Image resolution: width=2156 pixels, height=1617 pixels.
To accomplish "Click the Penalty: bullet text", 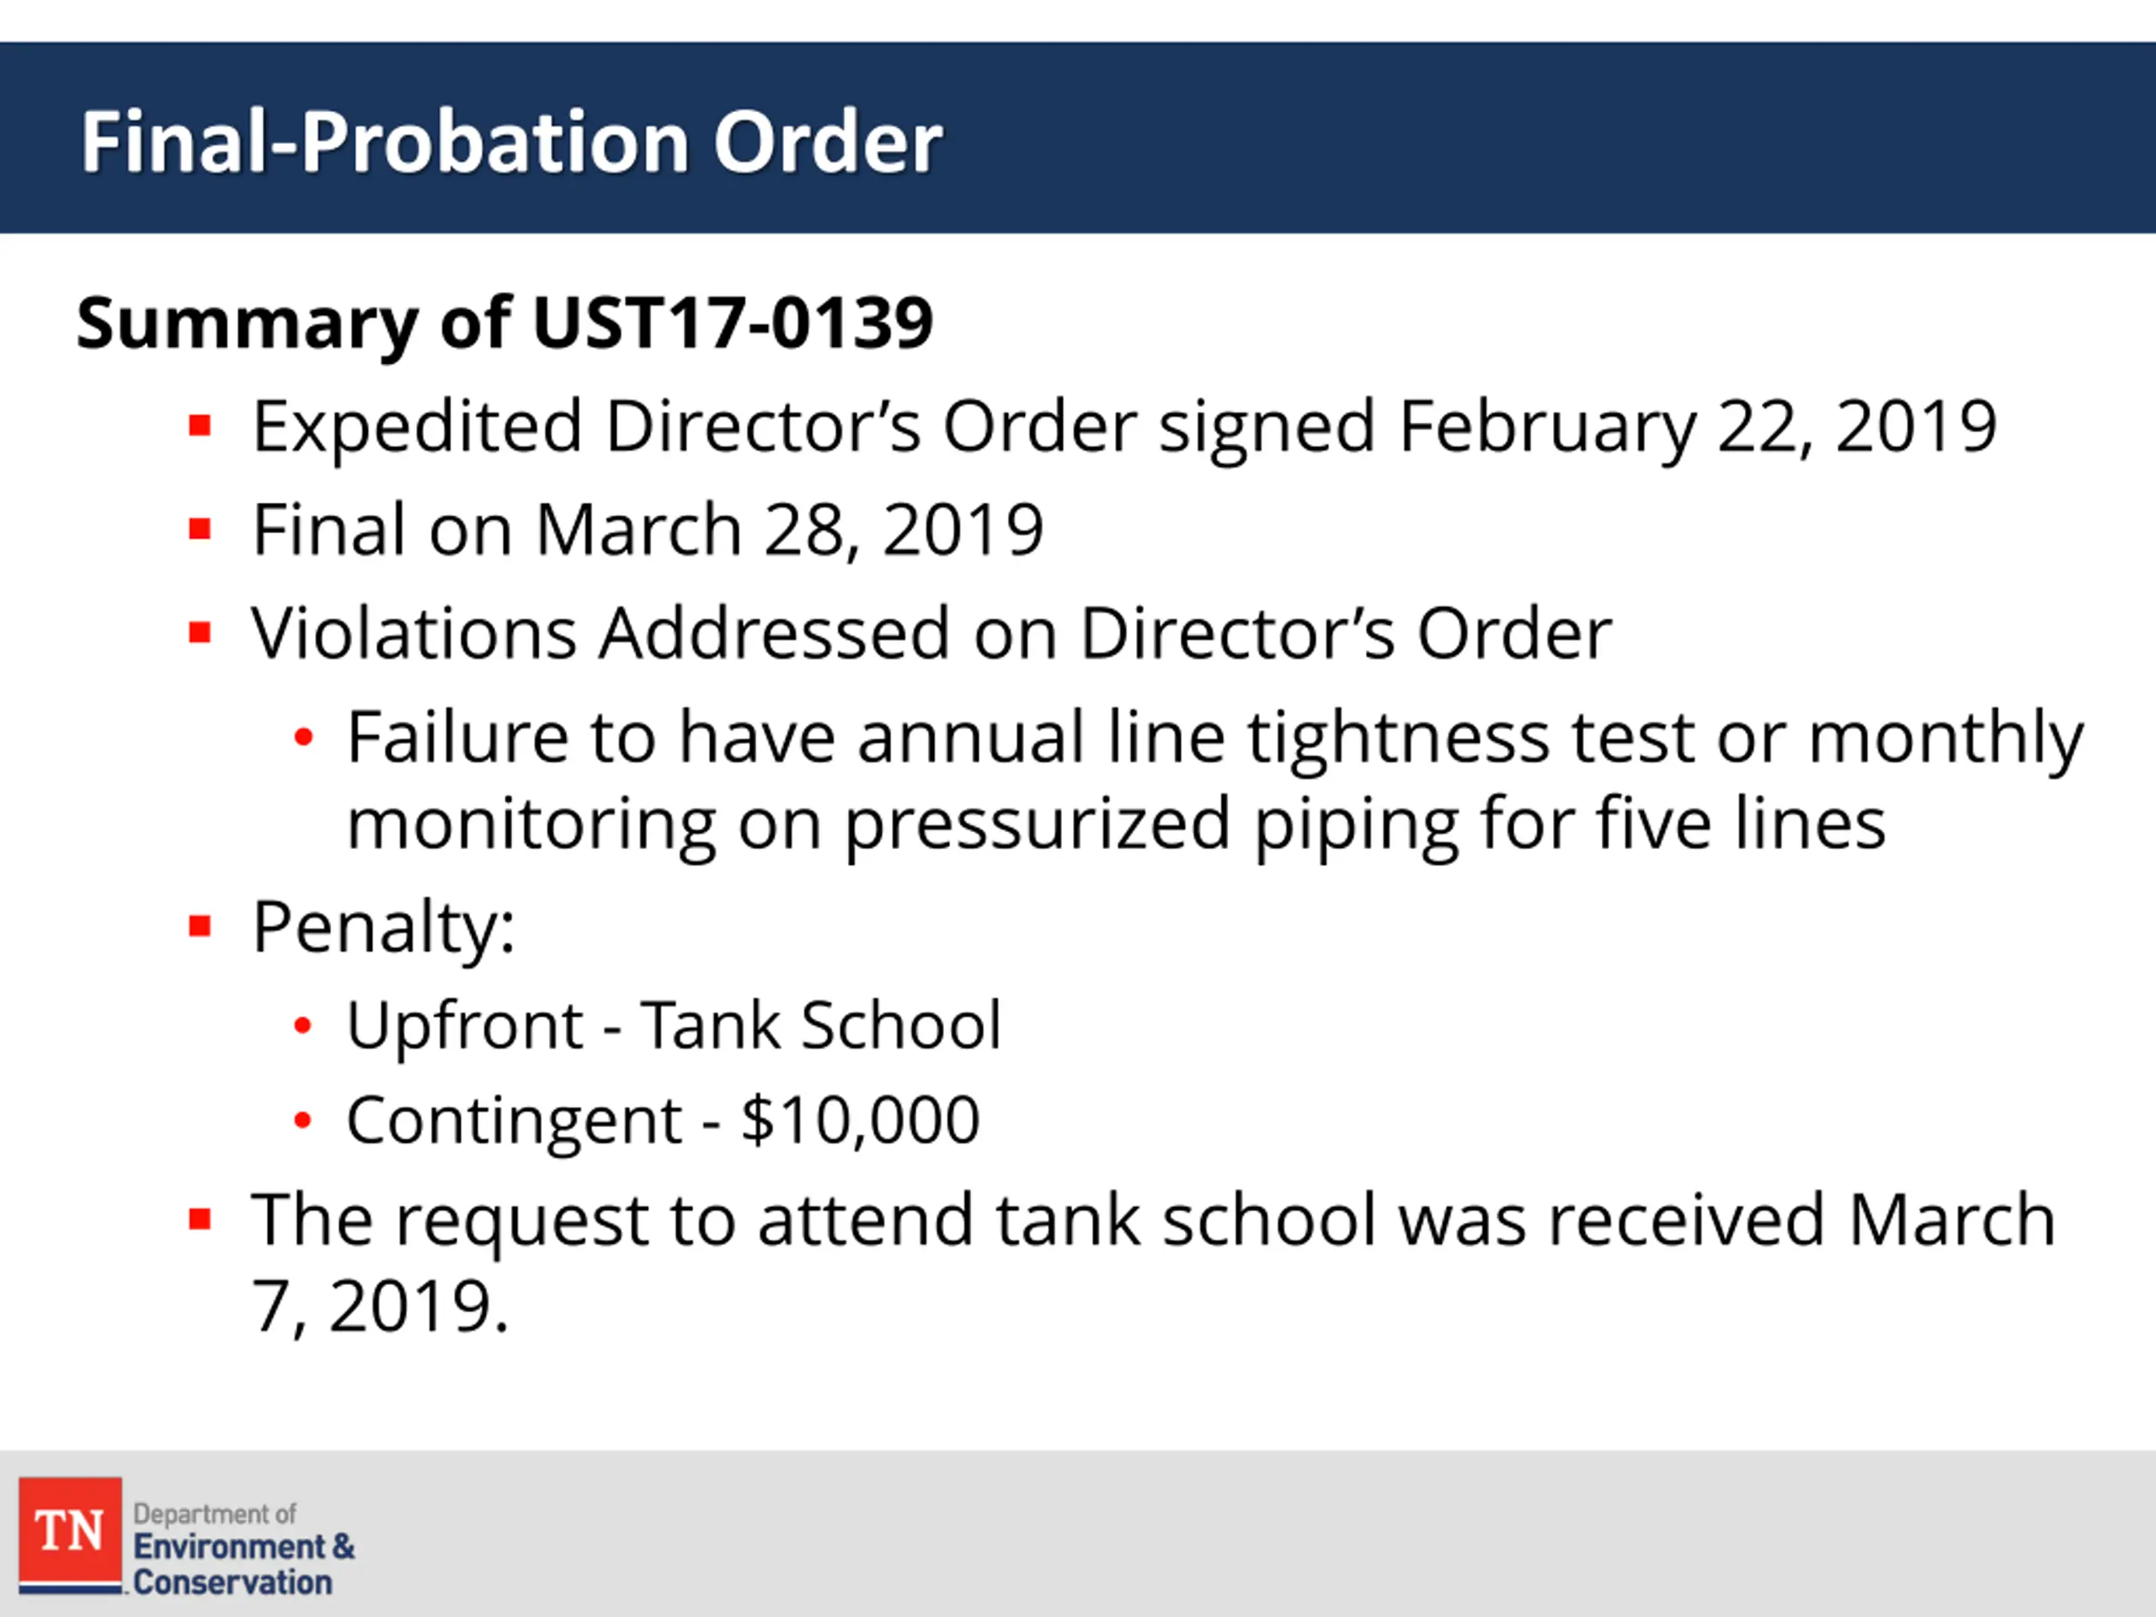I will pyautogui.click(x=383, y=927).
